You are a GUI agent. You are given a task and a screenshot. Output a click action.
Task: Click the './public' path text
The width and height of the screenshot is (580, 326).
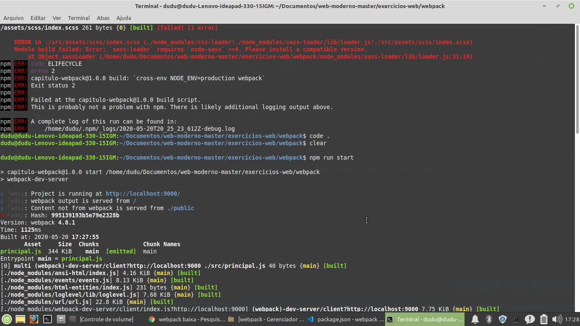(180, 208)
